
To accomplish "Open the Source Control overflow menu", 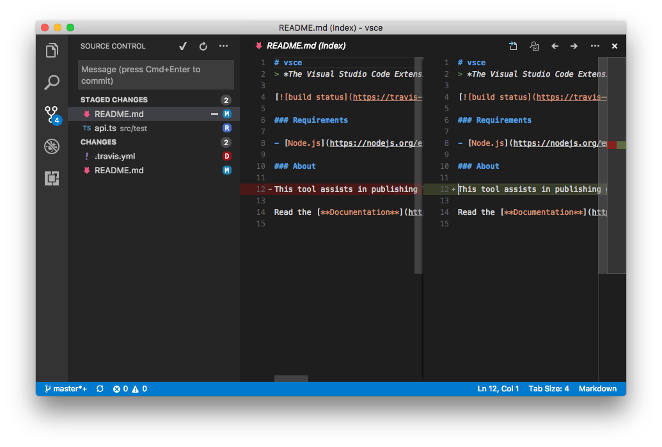I will point(224,46).
